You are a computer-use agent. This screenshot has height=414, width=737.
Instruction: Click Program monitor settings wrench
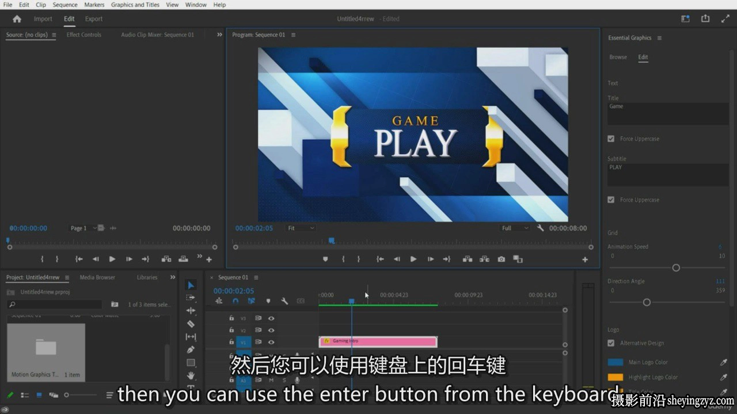tap(540, 228)
